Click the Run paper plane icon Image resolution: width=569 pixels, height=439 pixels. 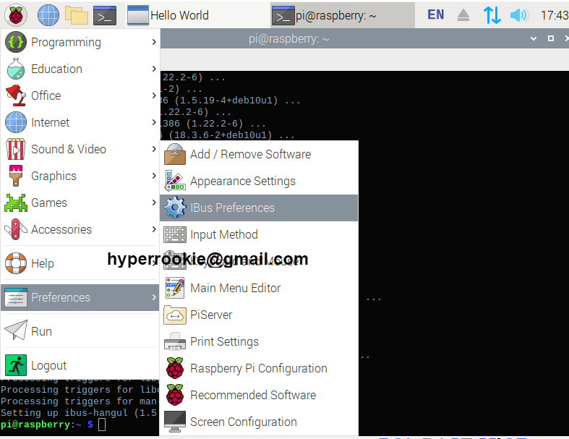[x=16, y=330]
